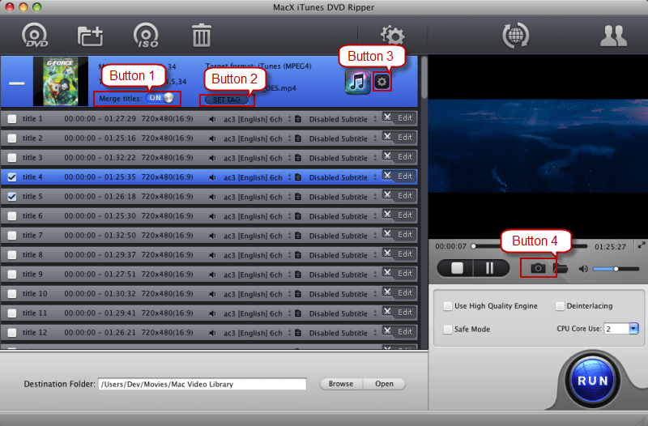The image size is (648, 426).
Task: Click the audio speaker icon in title 2 row
Action: (x=212, y=138)
